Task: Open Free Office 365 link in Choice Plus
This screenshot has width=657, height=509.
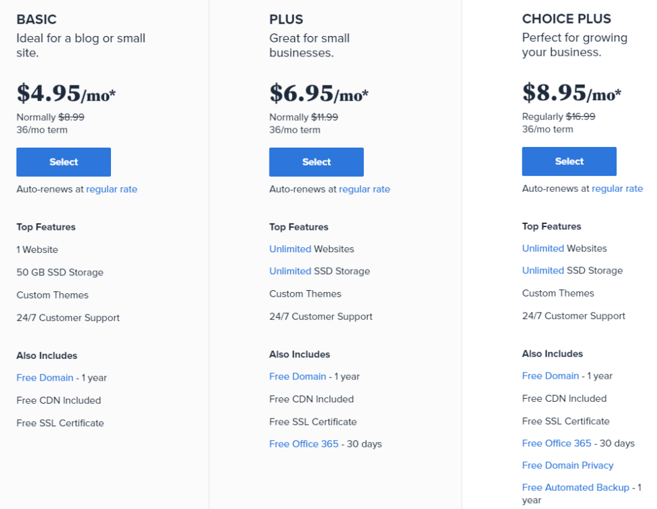Action: click(x=556, y=443)
